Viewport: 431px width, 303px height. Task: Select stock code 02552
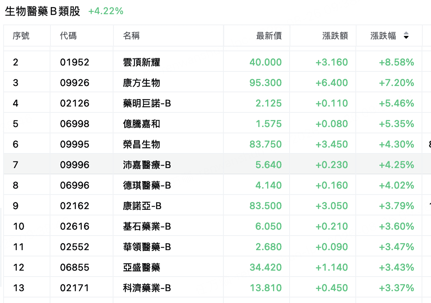[74, 247]
